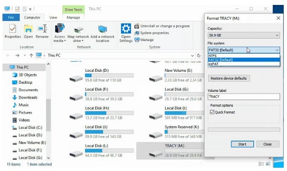This screenshot has width=287, height=171.
Task: Switch to the large icons view in the status bar
Action: coord(268,164)
